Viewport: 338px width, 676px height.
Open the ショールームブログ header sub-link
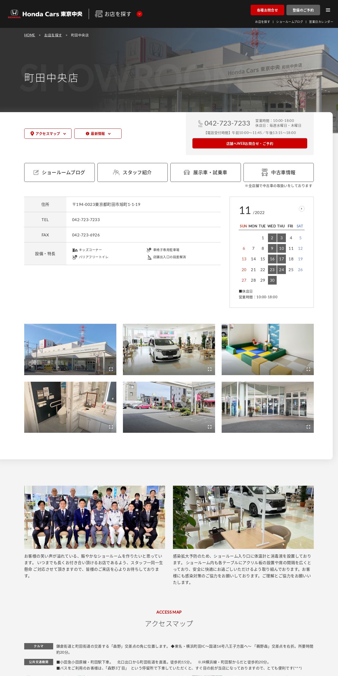pos(290,22)
